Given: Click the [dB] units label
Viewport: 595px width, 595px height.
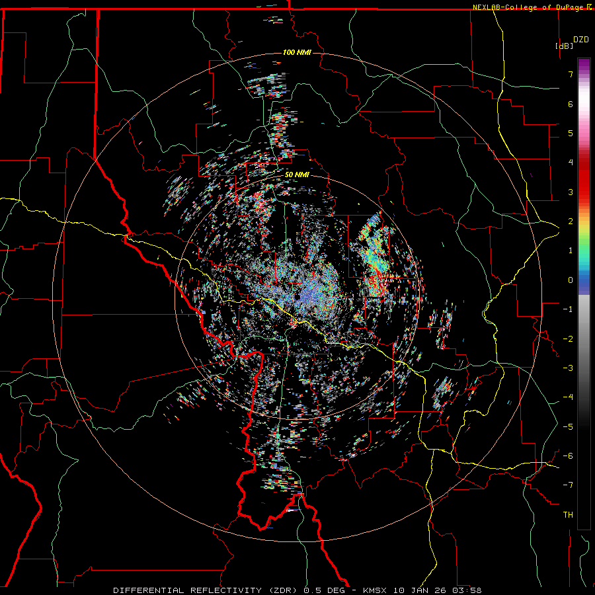Looking at the screenshot, I should pos(564,46).
